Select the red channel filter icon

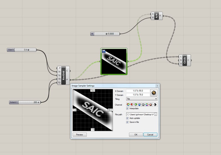pyautogui.click(x=132, y=105)
